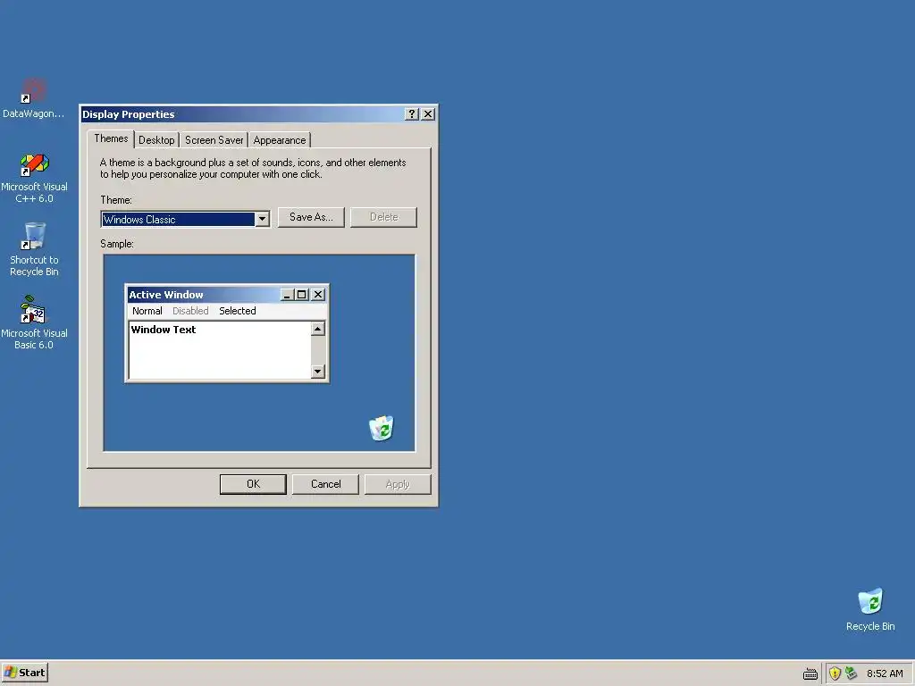Image resolution: width=915 pixels, height=686 pixels.
Task: Click Disabled in the sample window menu
Action: click(x=190, y=311)
